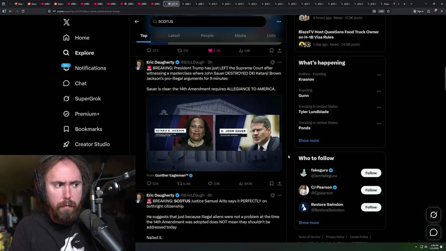The height and width of the screenshot is (251, 446).
Task: Click the X logo in sidebar
Action: tap(67, 22)
